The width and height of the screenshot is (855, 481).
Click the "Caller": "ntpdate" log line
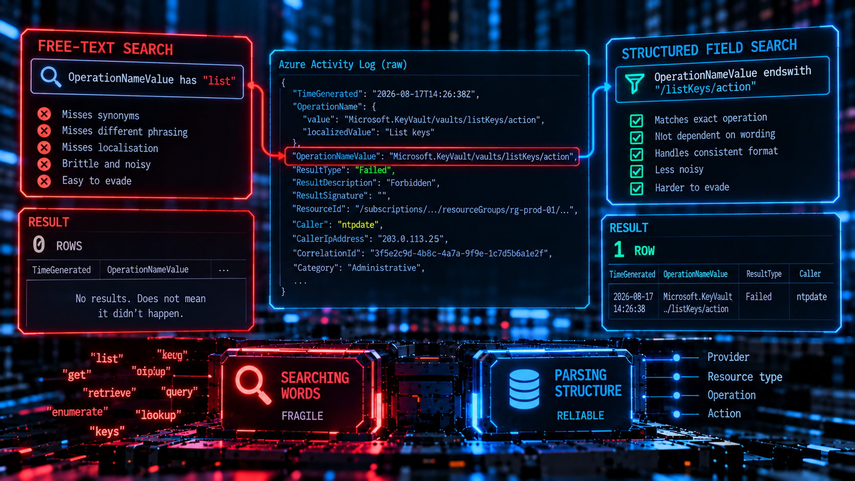pos(337,224)
